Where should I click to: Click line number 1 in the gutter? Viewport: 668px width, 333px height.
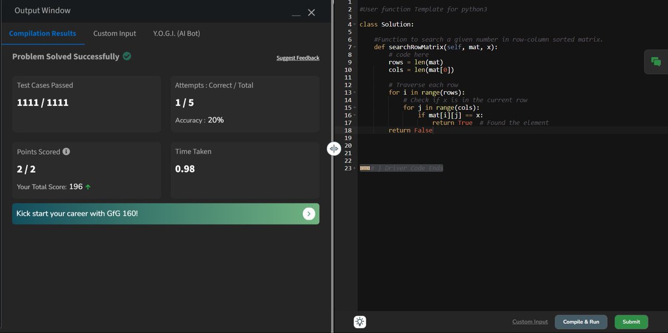click(x=350, y=2)
